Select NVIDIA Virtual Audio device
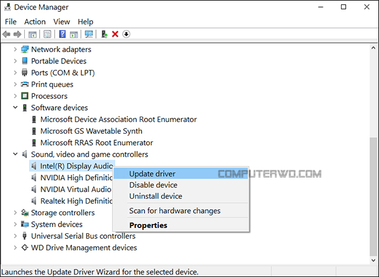The width and height of the screenshot is (379, 277). (x=76, y=189)
